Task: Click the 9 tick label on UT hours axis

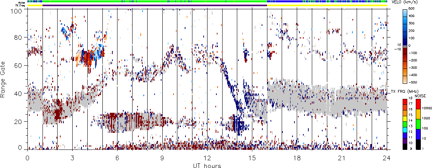Action: click(162, 158)
